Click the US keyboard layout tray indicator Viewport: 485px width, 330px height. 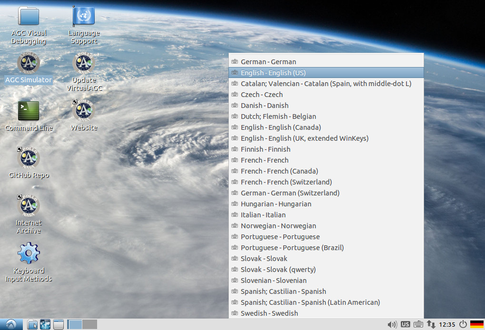click(405, 324)
